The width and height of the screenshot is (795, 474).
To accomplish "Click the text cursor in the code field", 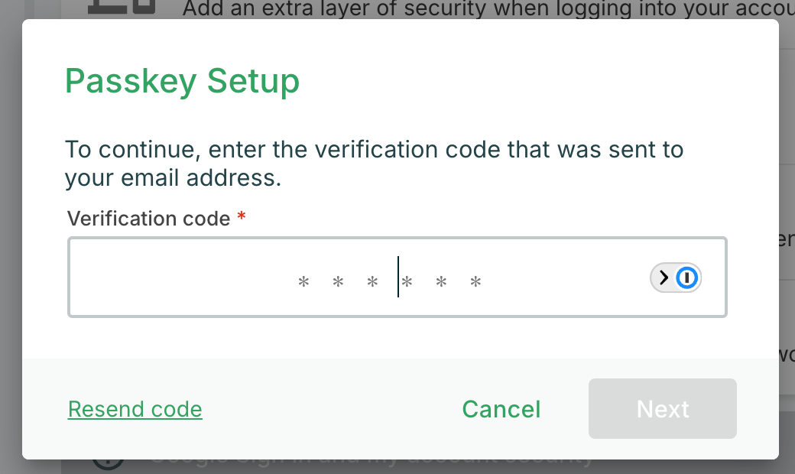I will point(398,277).
